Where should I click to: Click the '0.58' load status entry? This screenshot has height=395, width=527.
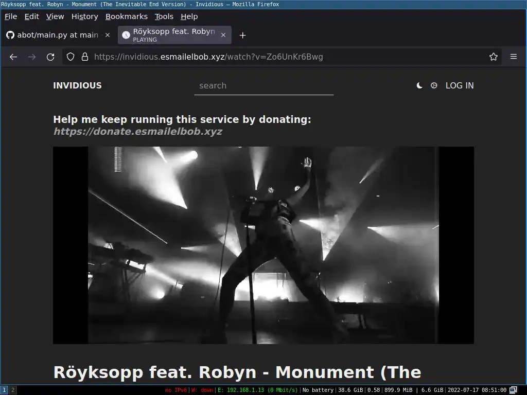pyautogui.click(x=374, y=390)
